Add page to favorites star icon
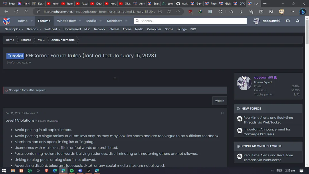309x174 pixels. (178, 12)
